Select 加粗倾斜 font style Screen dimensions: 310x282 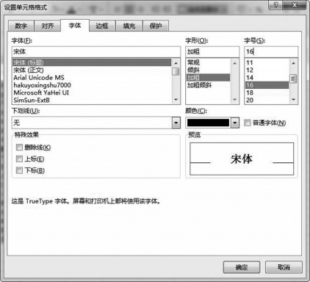(x=208, y=85)
